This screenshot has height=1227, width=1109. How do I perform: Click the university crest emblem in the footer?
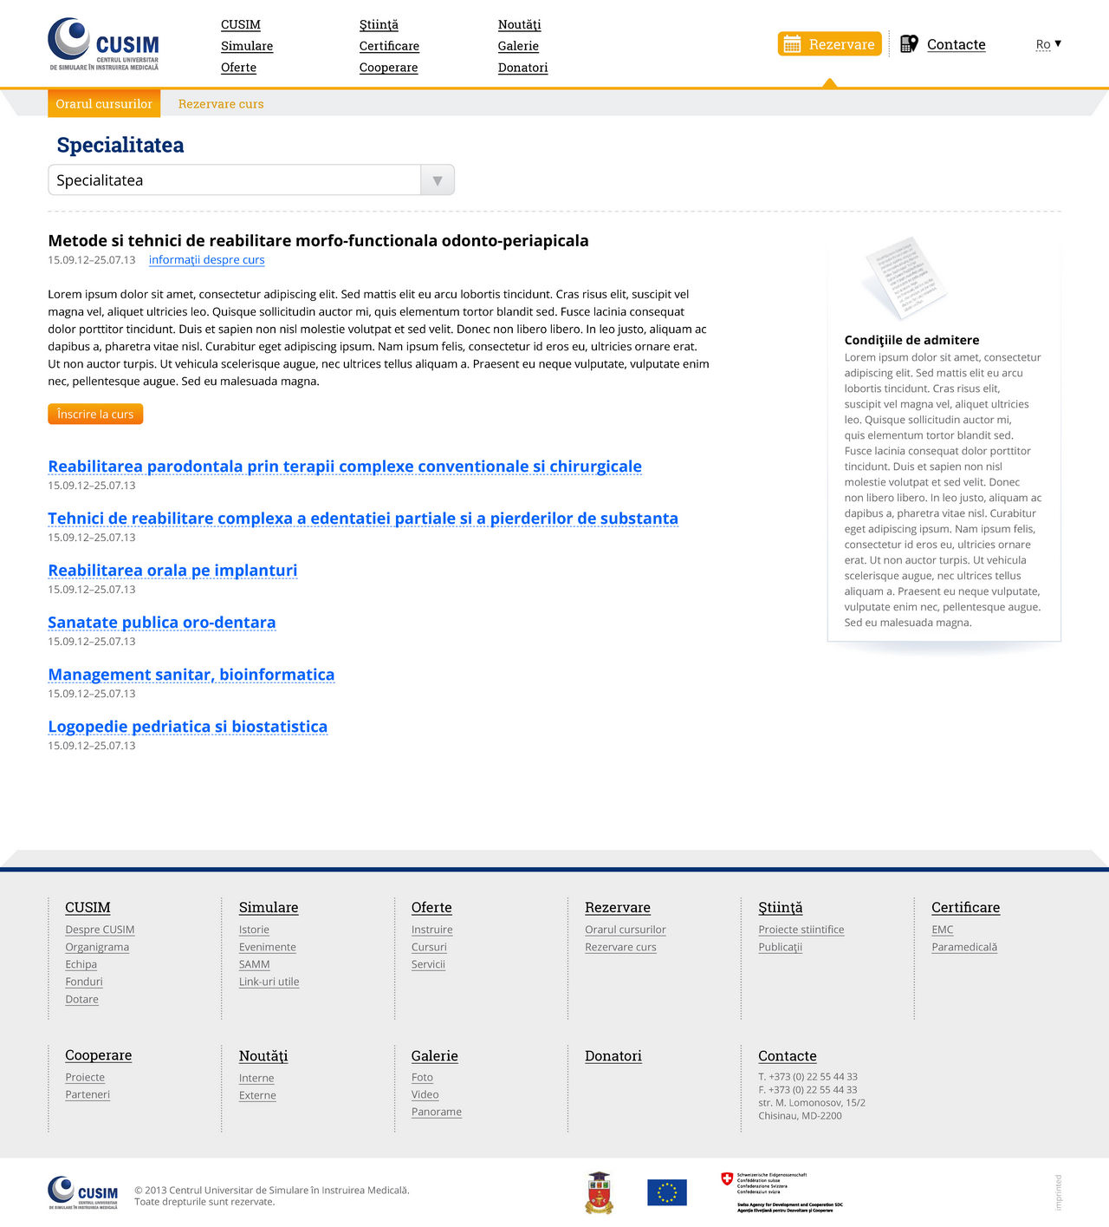coord(600,1191)
